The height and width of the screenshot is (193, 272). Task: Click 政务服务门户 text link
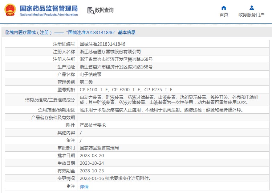[x=251, y=15]
